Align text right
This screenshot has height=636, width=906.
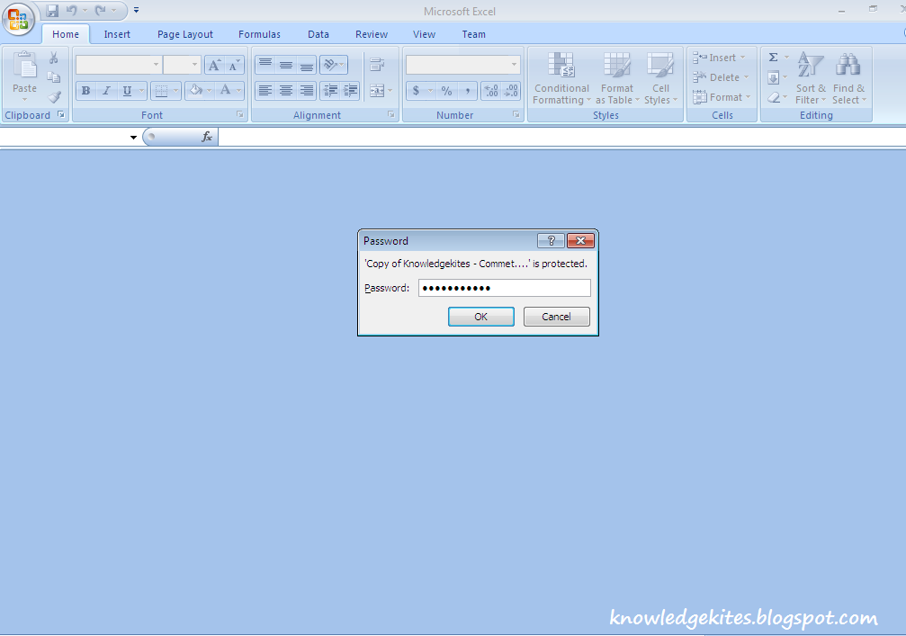[x=307, y=91]
